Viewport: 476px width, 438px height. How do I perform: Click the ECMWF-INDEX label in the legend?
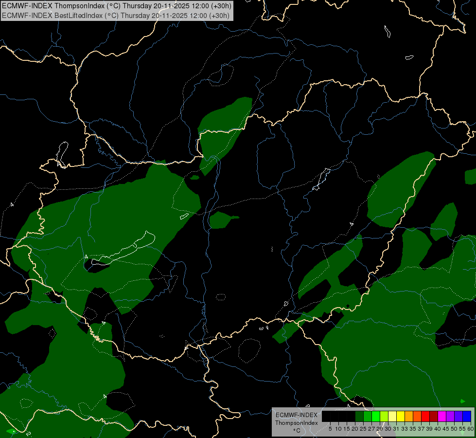click(297, 415)
